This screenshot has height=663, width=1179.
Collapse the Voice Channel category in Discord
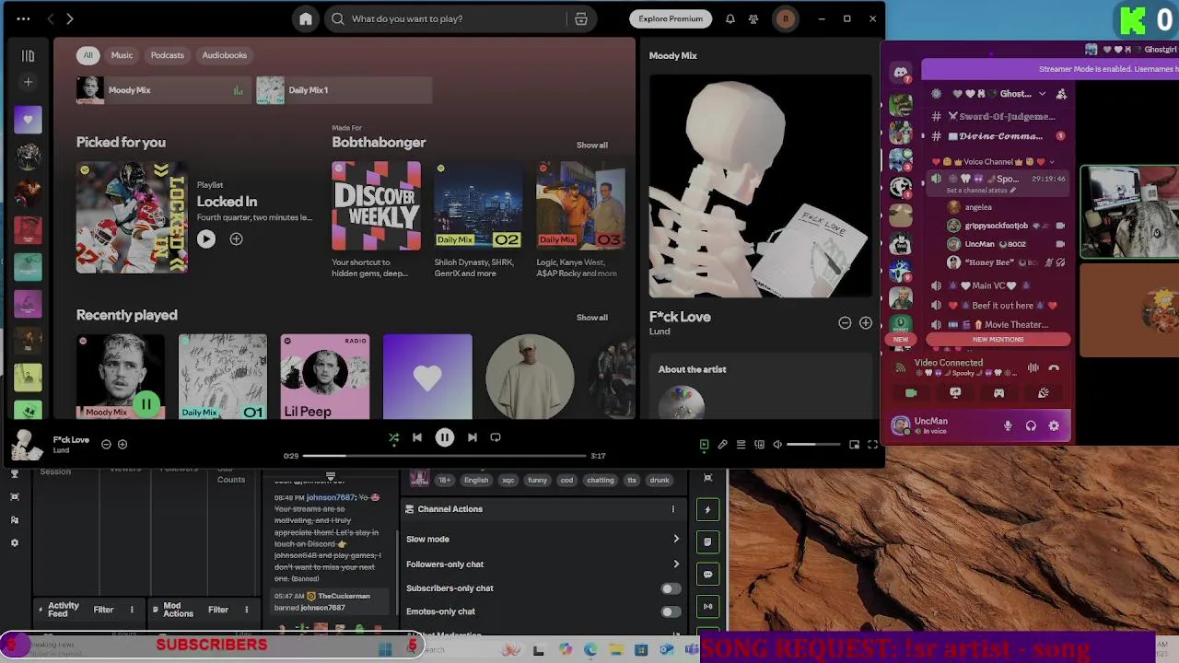pyautogui.click(x=999, y=162)
